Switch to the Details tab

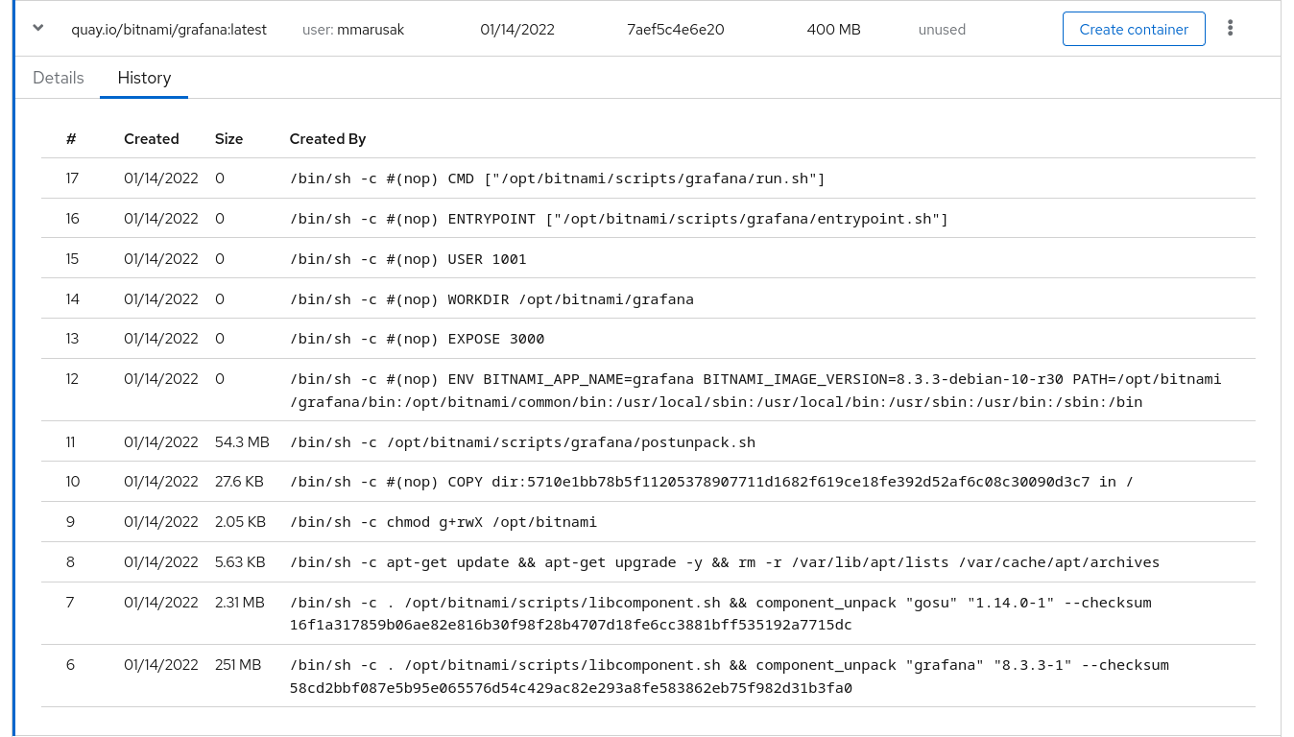coord(58,78)
